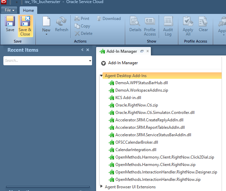The image size is (226, 191).
Task: Click puzzle icon beside OpenMethods.InteractionHandler.RightNow.zip
Action: point(111,180)
